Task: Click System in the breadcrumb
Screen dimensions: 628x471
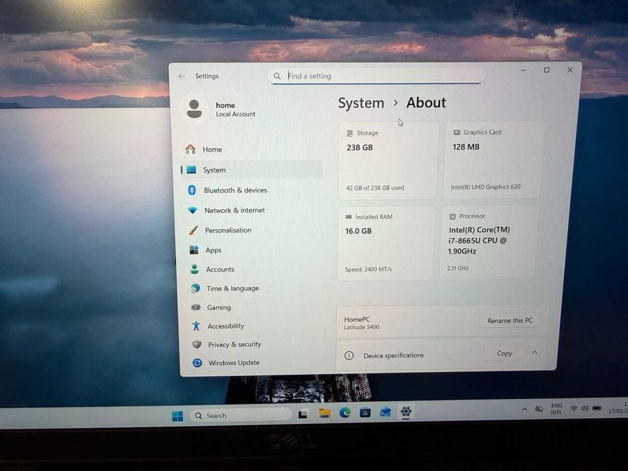Action: click(361, 103)
